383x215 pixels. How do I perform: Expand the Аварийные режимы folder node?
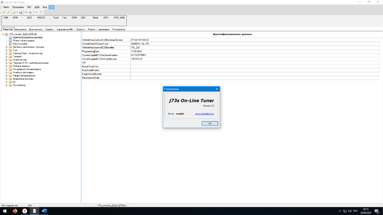pyautogui.click(x=6, y=79)
